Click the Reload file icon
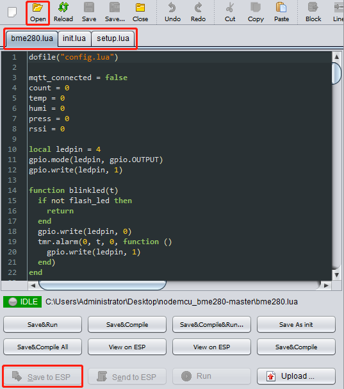This screenshot has height=389, width=344. coord(63,8)
